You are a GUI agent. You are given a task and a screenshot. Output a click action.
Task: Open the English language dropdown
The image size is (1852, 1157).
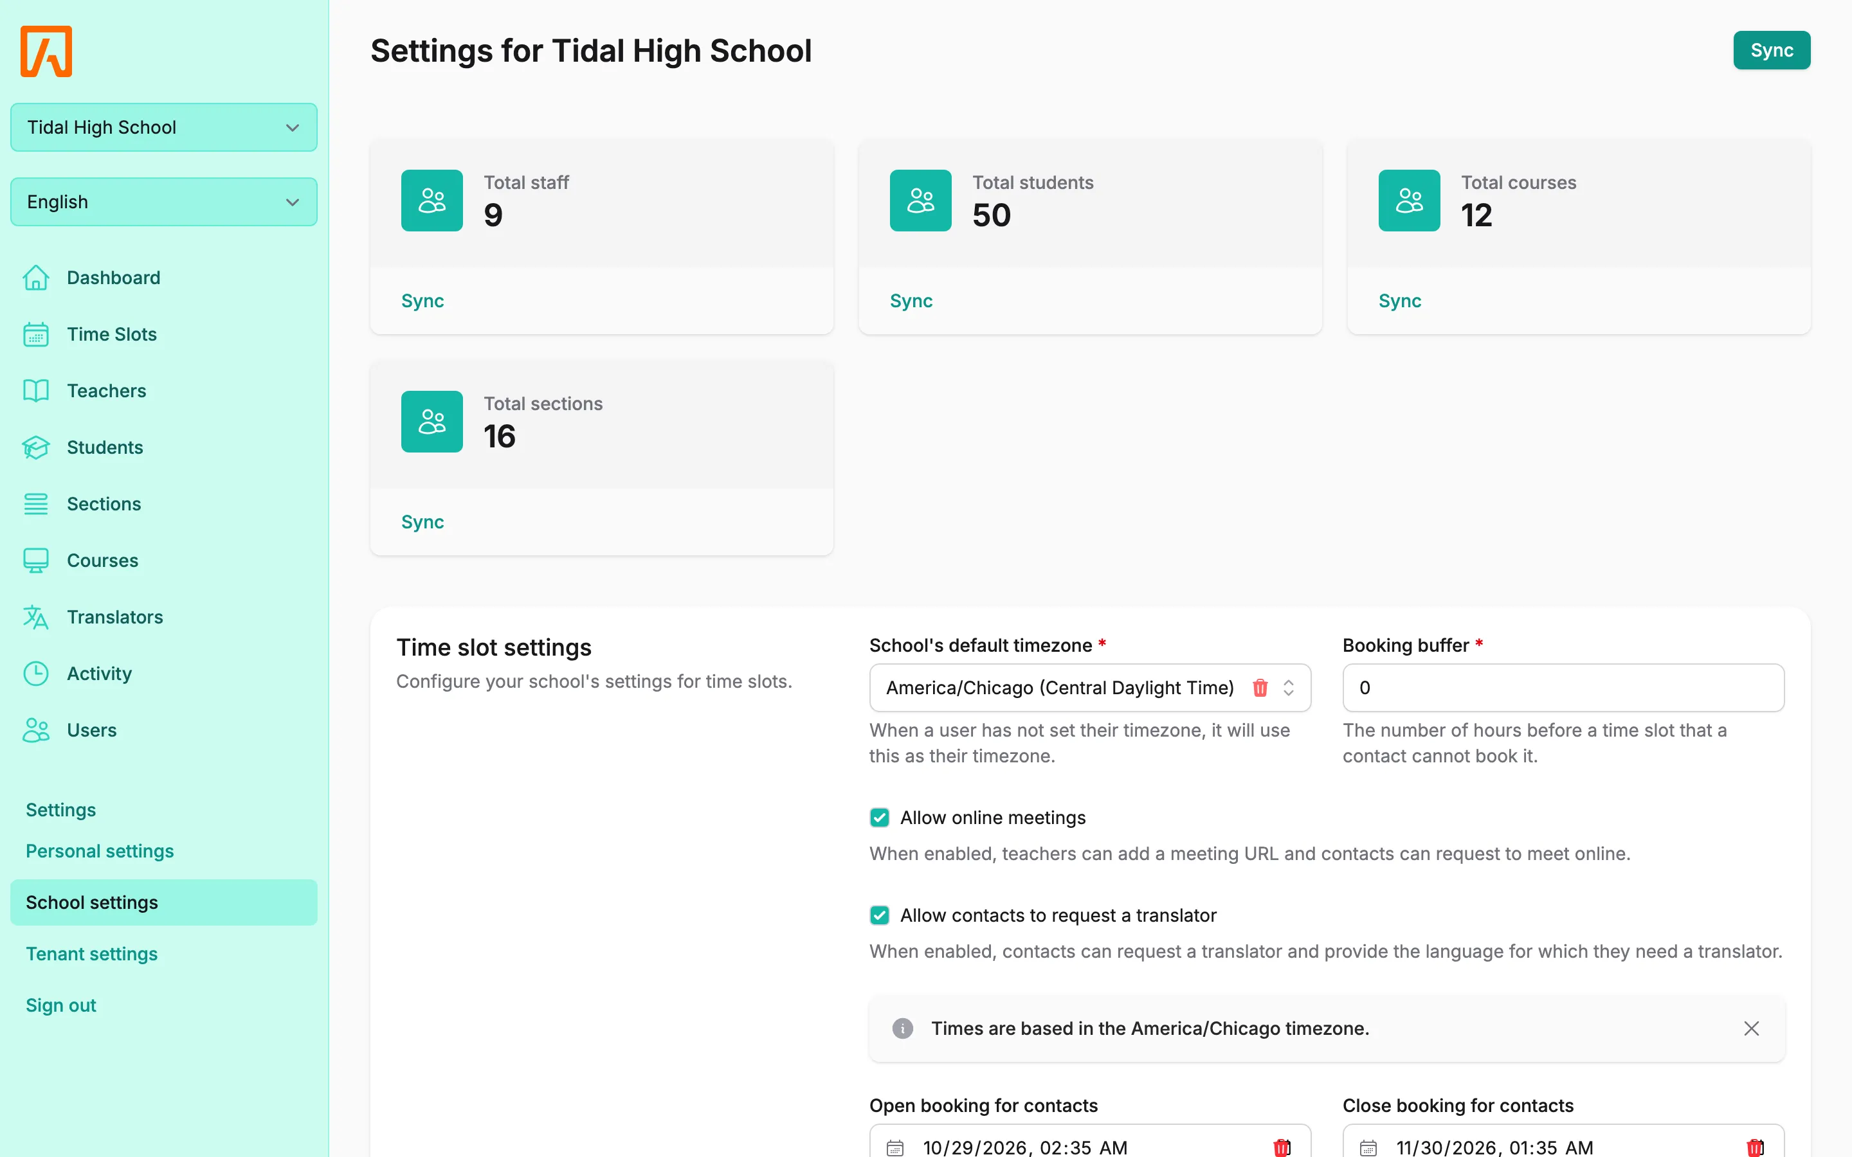coord(164,202)
